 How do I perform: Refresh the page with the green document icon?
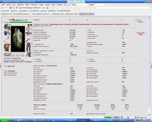click(13, 8)
